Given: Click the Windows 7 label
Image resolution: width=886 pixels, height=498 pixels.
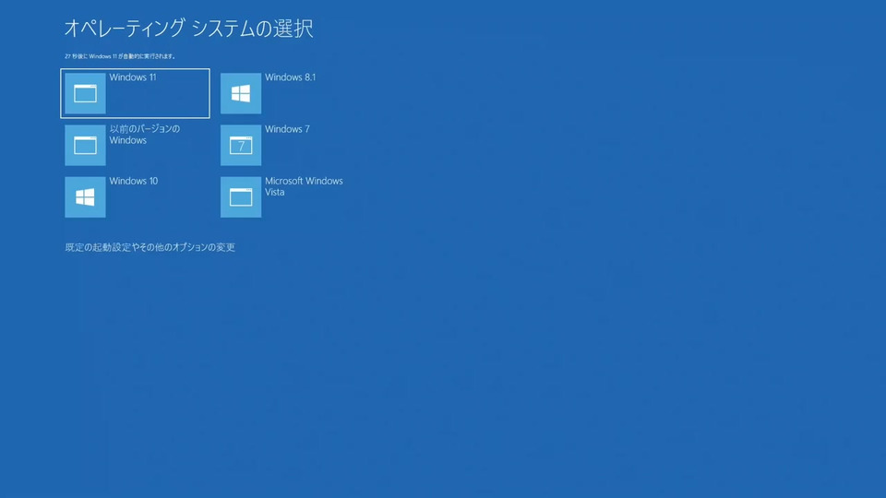Looking at the screenshot, I should pyautogui.click(x=287, y=129).
